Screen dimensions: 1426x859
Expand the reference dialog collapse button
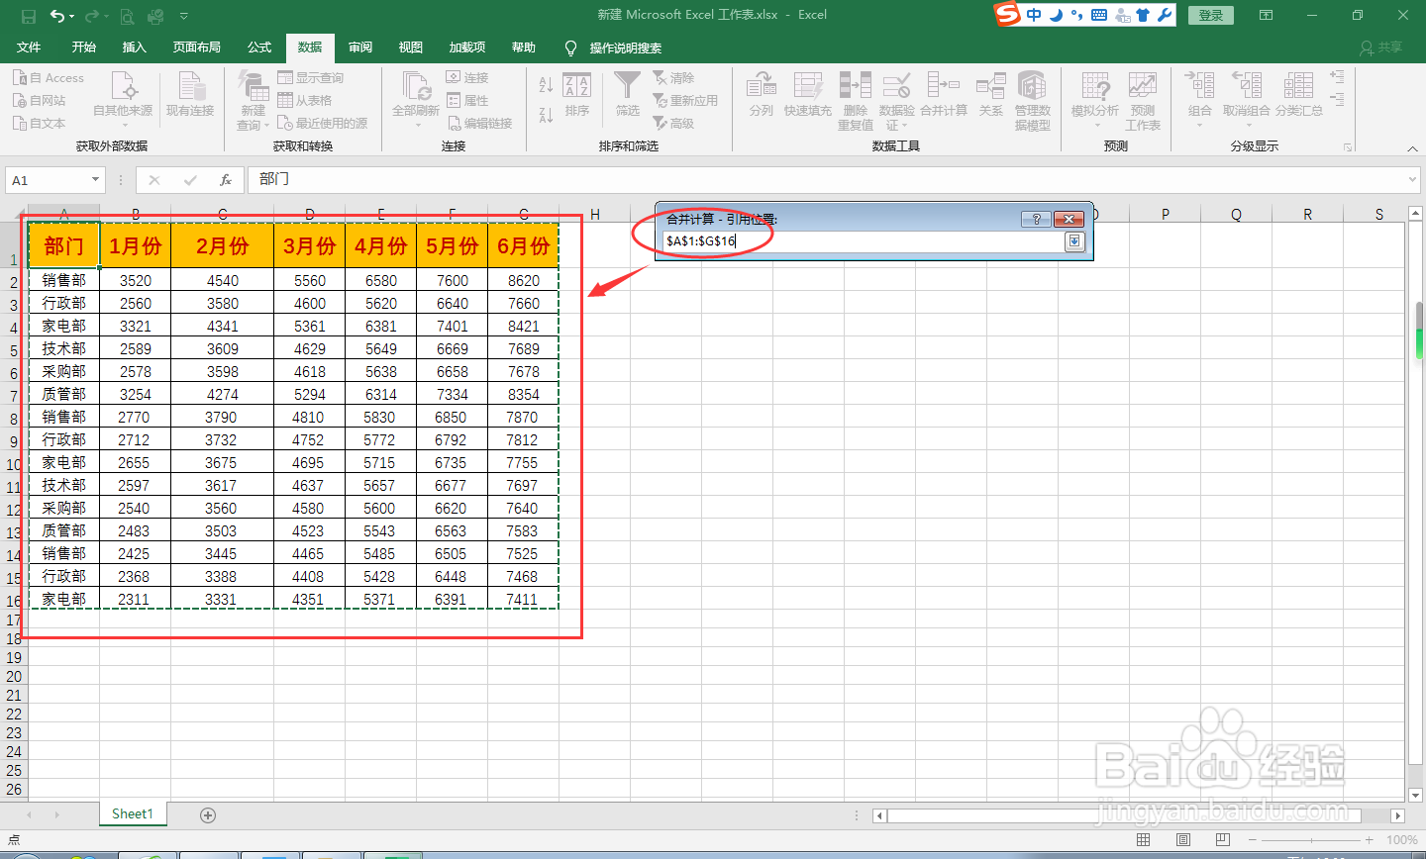coord(1074,241)
